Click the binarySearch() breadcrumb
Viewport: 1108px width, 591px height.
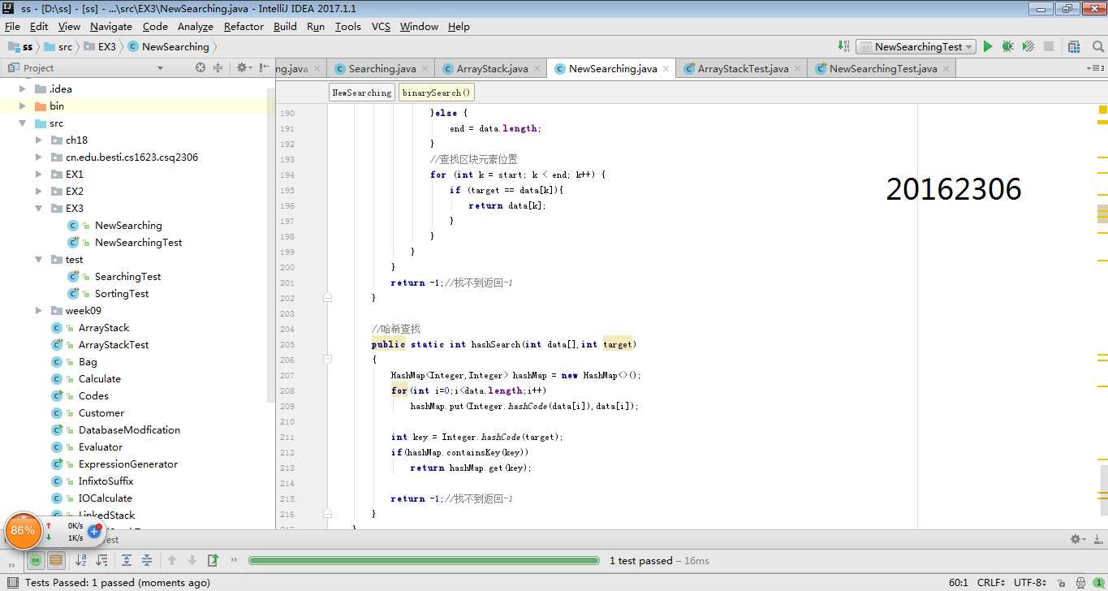coord(436,93)
